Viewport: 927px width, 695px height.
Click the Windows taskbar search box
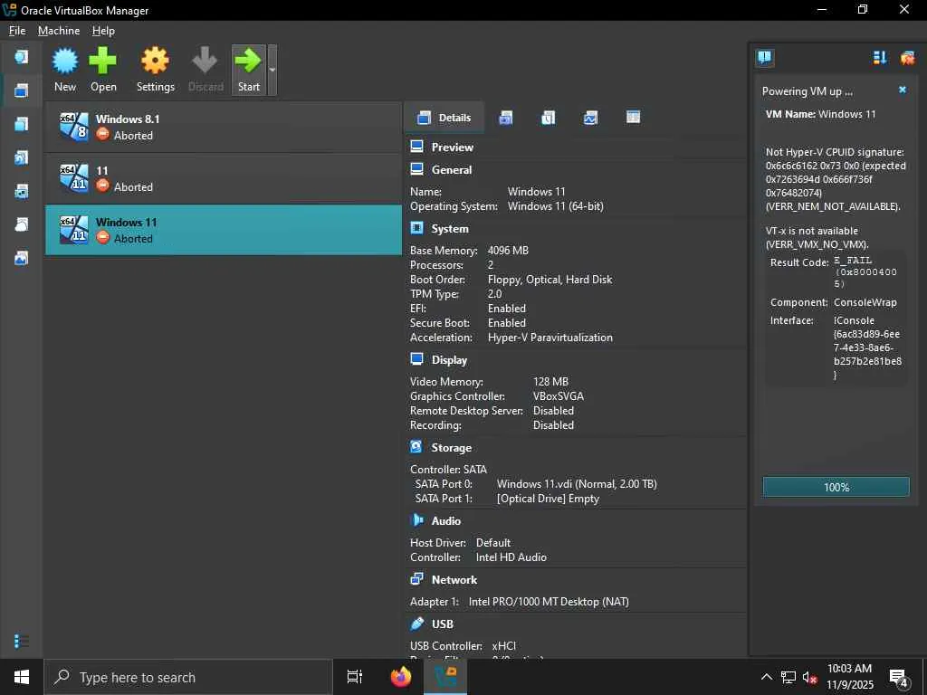tap(188, 677)
